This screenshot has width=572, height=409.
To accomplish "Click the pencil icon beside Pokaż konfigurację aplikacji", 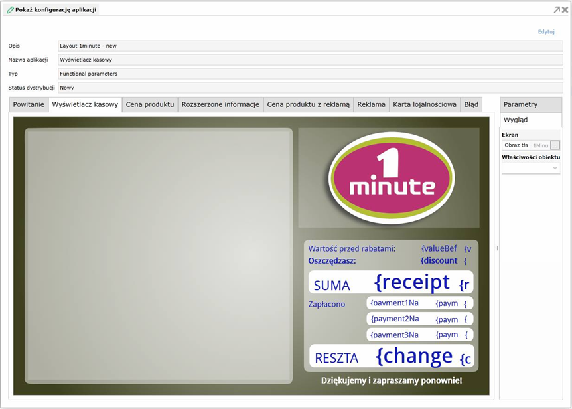I will [x=10, y=10].
